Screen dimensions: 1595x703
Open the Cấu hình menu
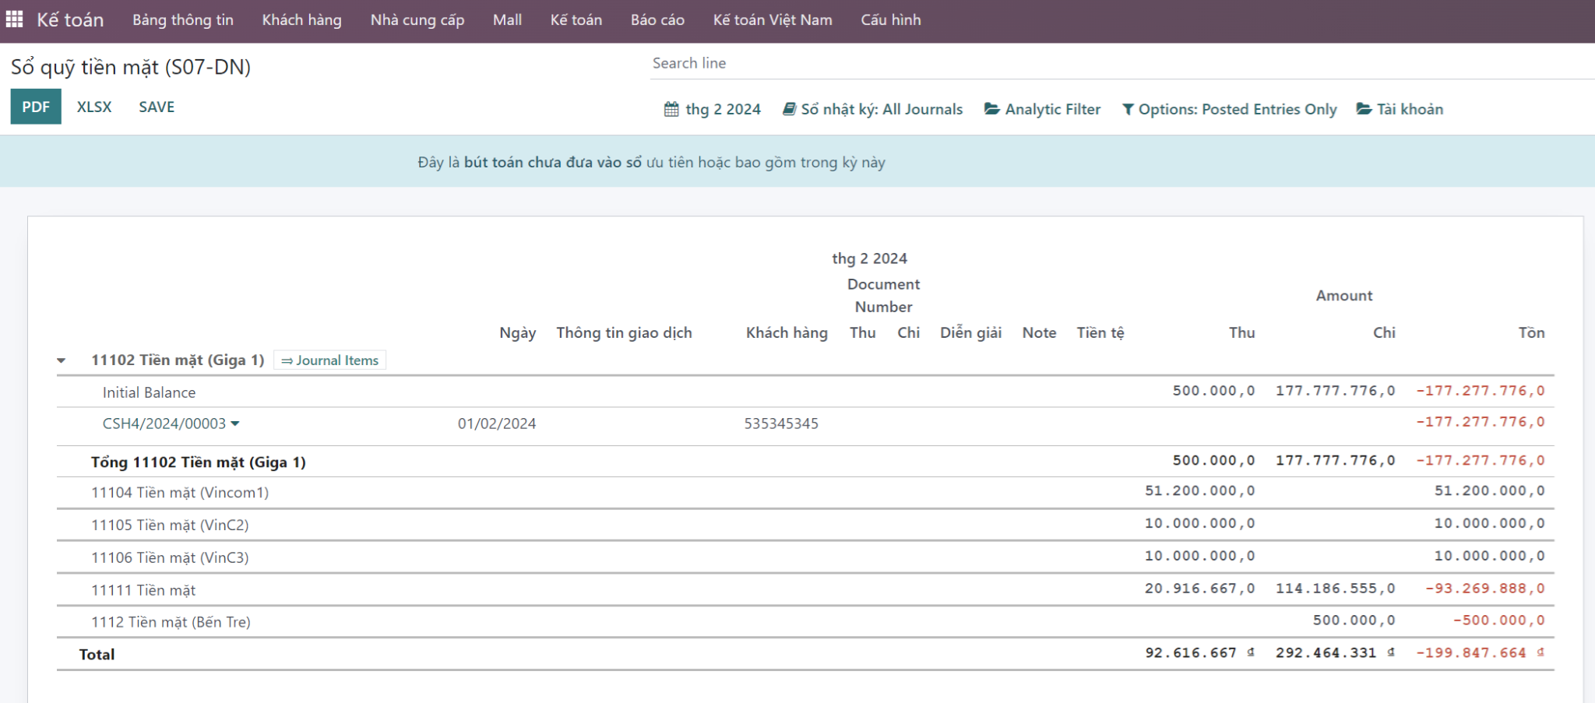[x=891, y=19]
